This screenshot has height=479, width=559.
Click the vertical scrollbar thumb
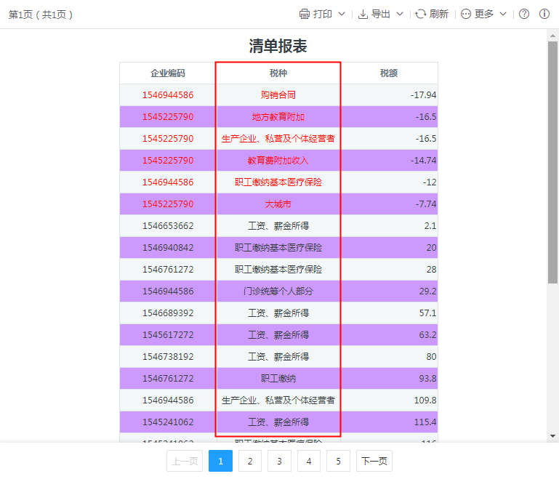click(x=552, y=160)
